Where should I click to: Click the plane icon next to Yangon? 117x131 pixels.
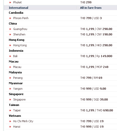tap(10, 89)
